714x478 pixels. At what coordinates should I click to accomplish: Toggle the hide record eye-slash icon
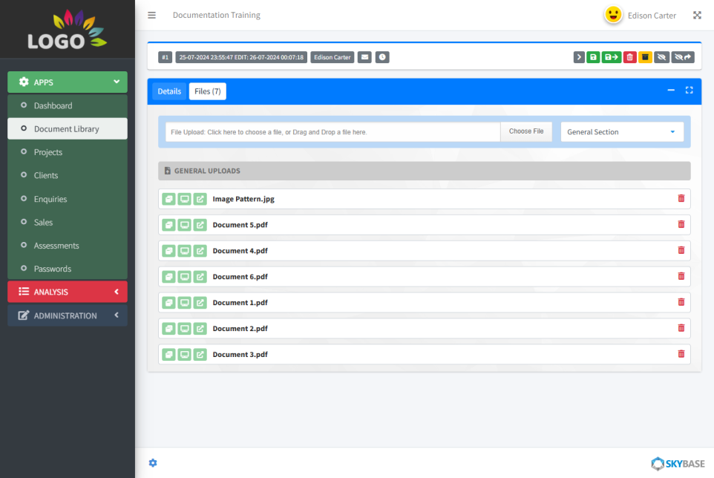[661, 57]
